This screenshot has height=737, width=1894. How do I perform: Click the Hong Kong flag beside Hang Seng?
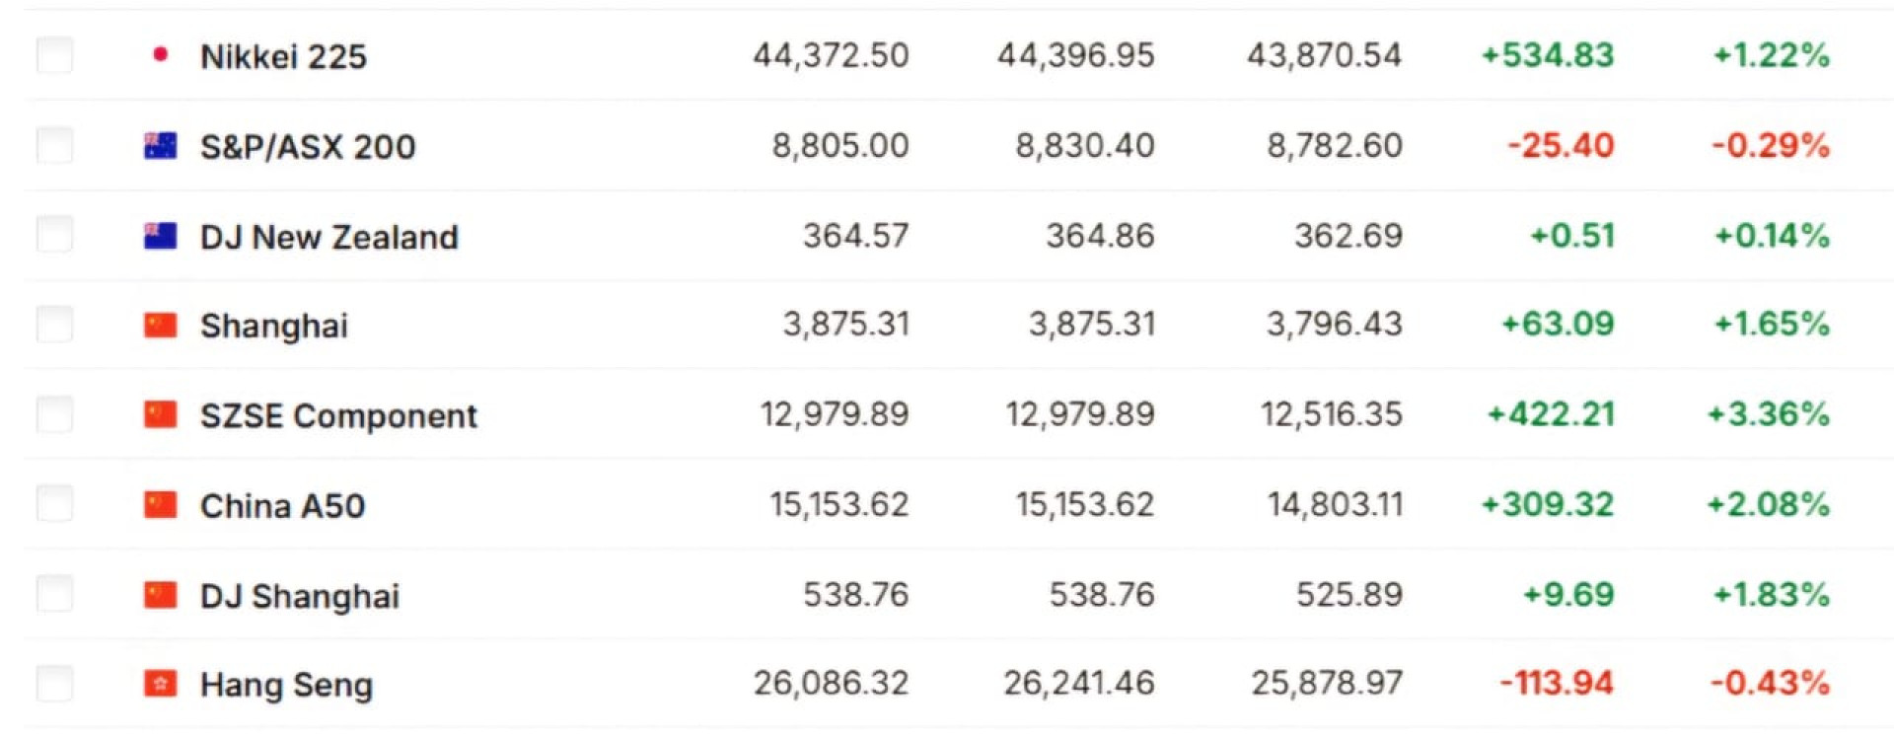[x=160, y=684]
